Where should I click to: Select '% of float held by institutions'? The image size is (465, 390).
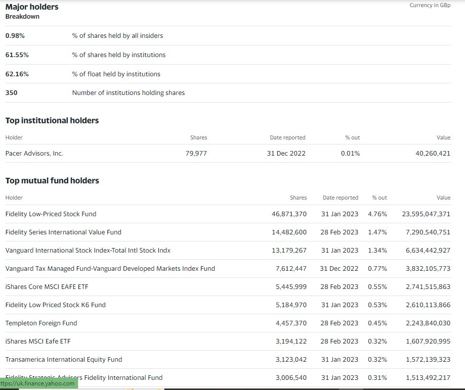[x=116, y=74]
